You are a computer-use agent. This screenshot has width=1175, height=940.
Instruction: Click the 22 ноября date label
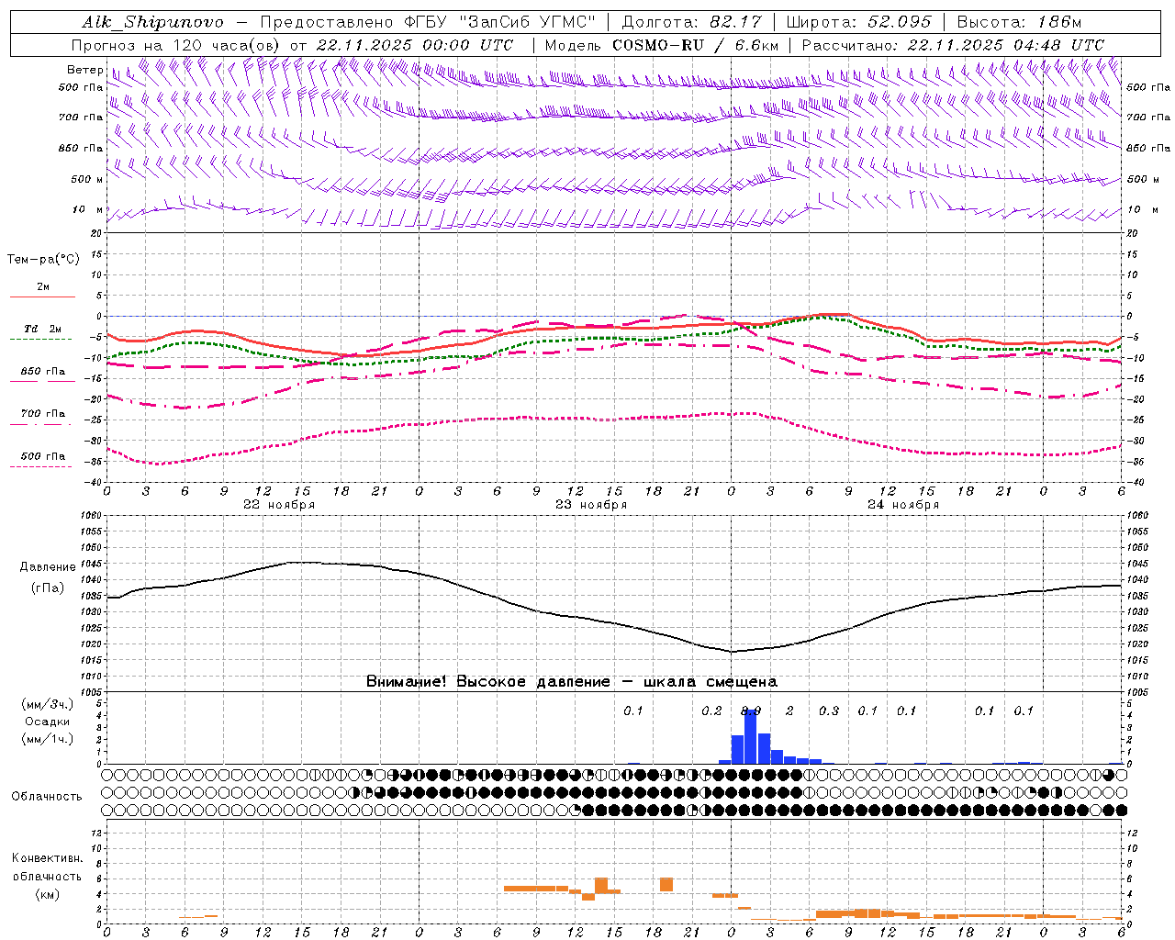click(279, 505)
